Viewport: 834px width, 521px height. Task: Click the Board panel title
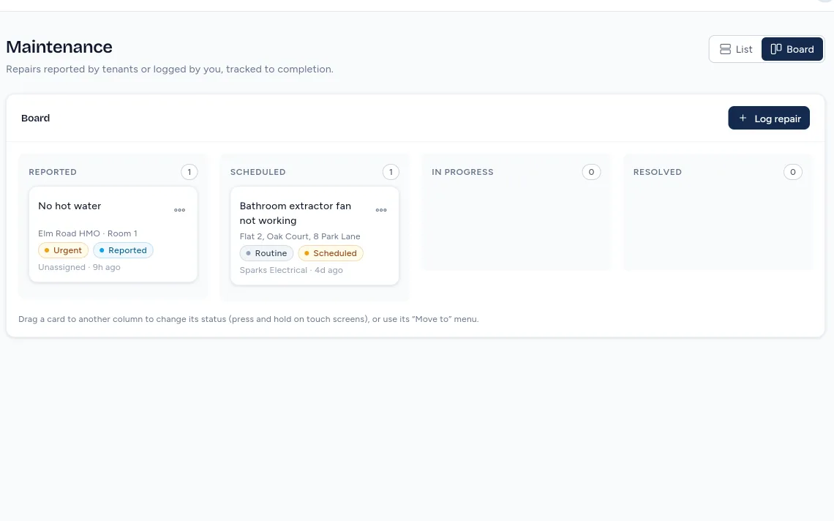(x=36, y=118)
